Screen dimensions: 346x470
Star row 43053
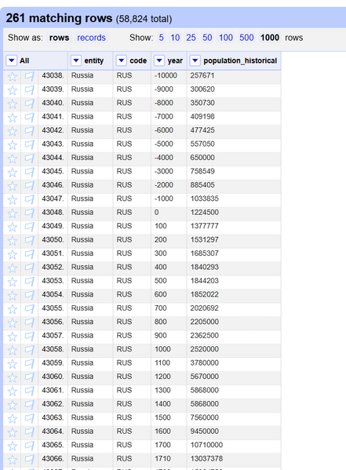click(13, 282)
